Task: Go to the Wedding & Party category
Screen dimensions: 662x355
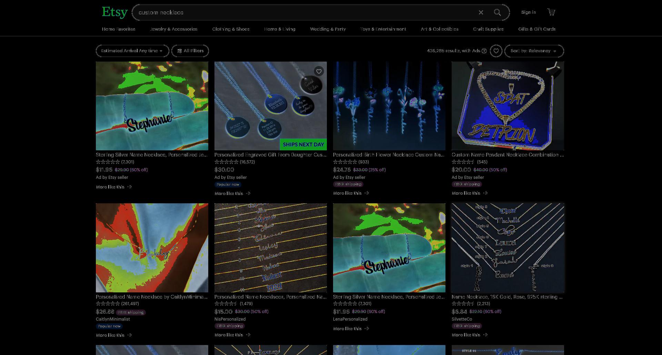Action: [328, 29]
